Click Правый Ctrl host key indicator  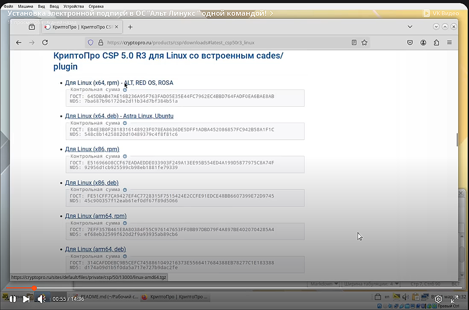point(448,306)
